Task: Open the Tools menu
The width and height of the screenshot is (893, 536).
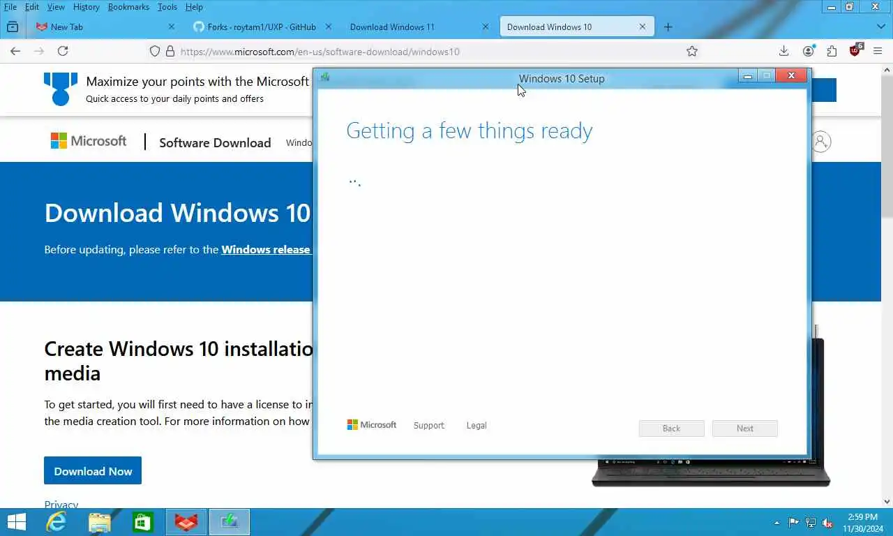Action: point(167,7)
